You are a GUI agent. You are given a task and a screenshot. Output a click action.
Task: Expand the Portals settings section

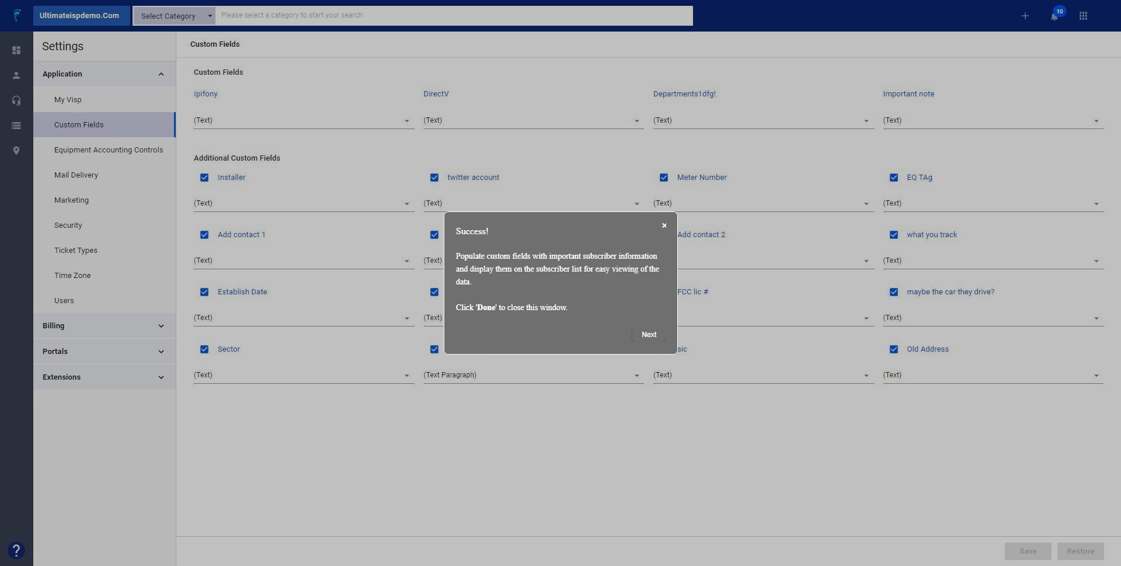[104, 352]
